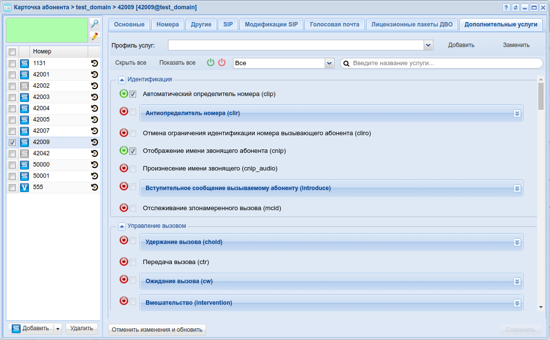Click the refresh icon in title bar
Viewport: 550px width, 340px height.
click(516, 7)
